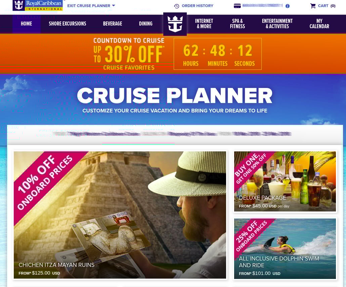Image resolution: width=346 pixels, height=287 pixels.
Task: Click the crown and anchor center emblem
Action: (175, 24)
